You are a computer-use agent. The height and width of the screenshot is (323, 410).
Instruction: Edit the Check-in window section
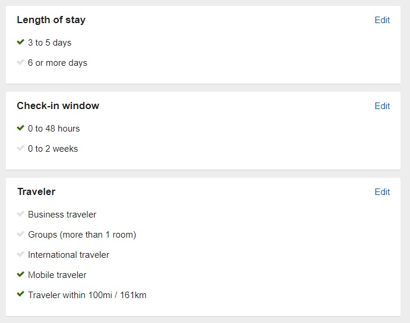click(382, 106)
